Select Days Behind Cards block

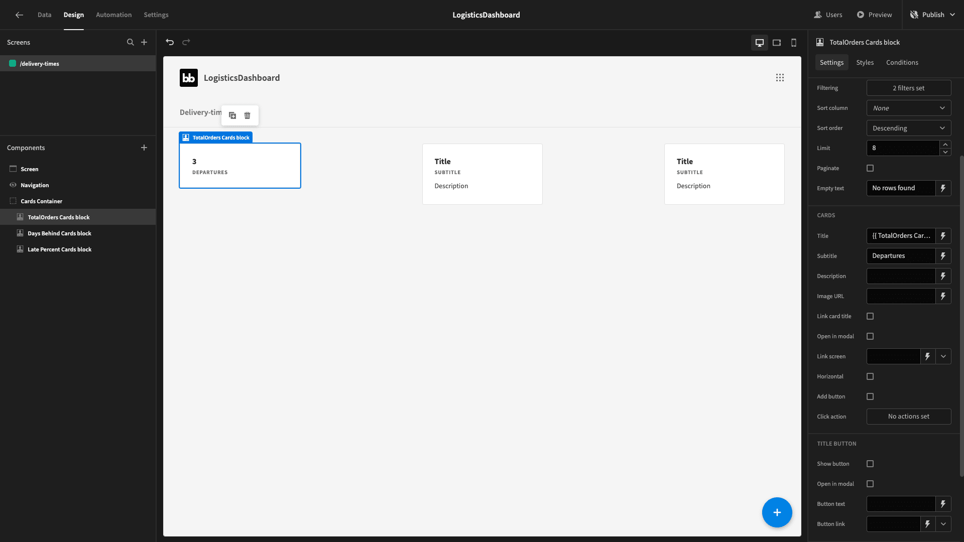[x=78, y=233]
